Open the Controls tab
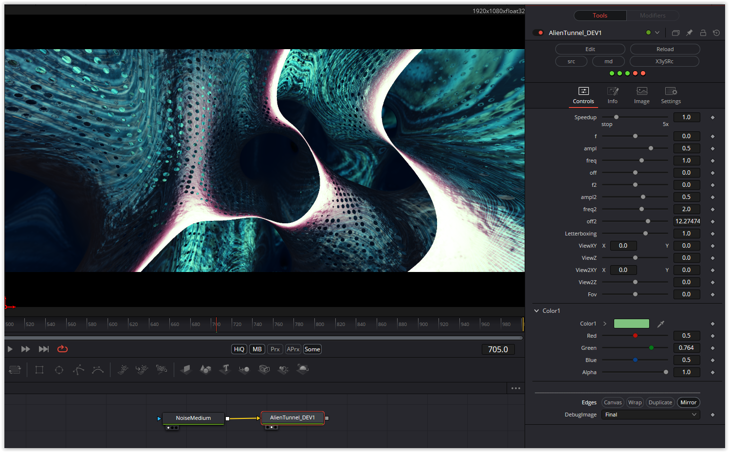This screenshot has height=452, width=729. (583, 95)
